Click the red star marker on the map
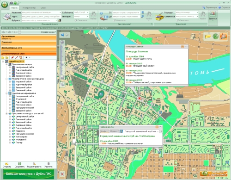This screenshot has height=180, width=231. tap(140, 98)
